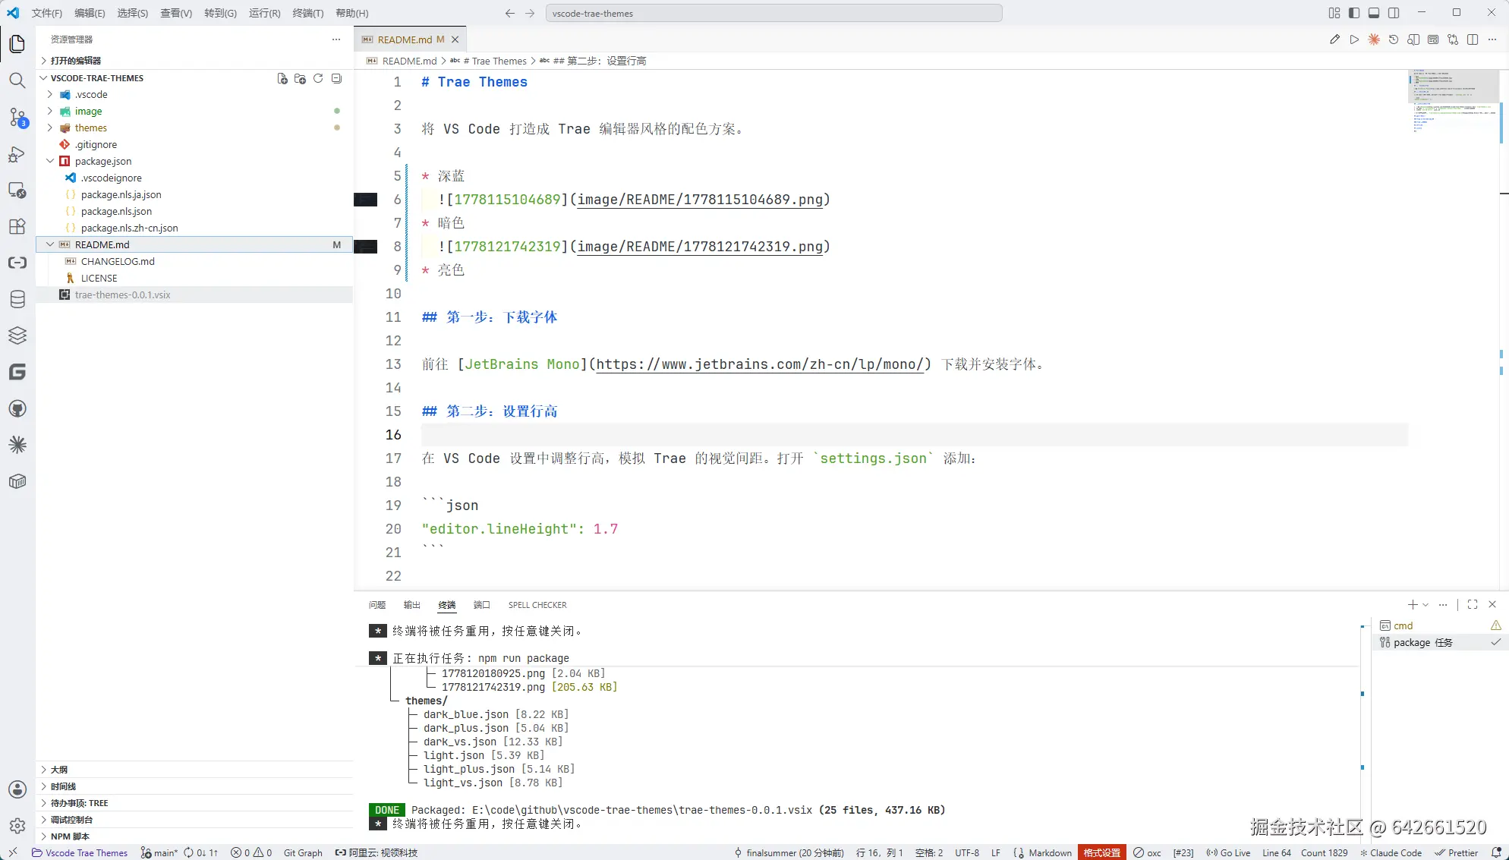
Task: Open Claude Code from the activity bar
Action: pyautogui.click(x=17, y=445)
